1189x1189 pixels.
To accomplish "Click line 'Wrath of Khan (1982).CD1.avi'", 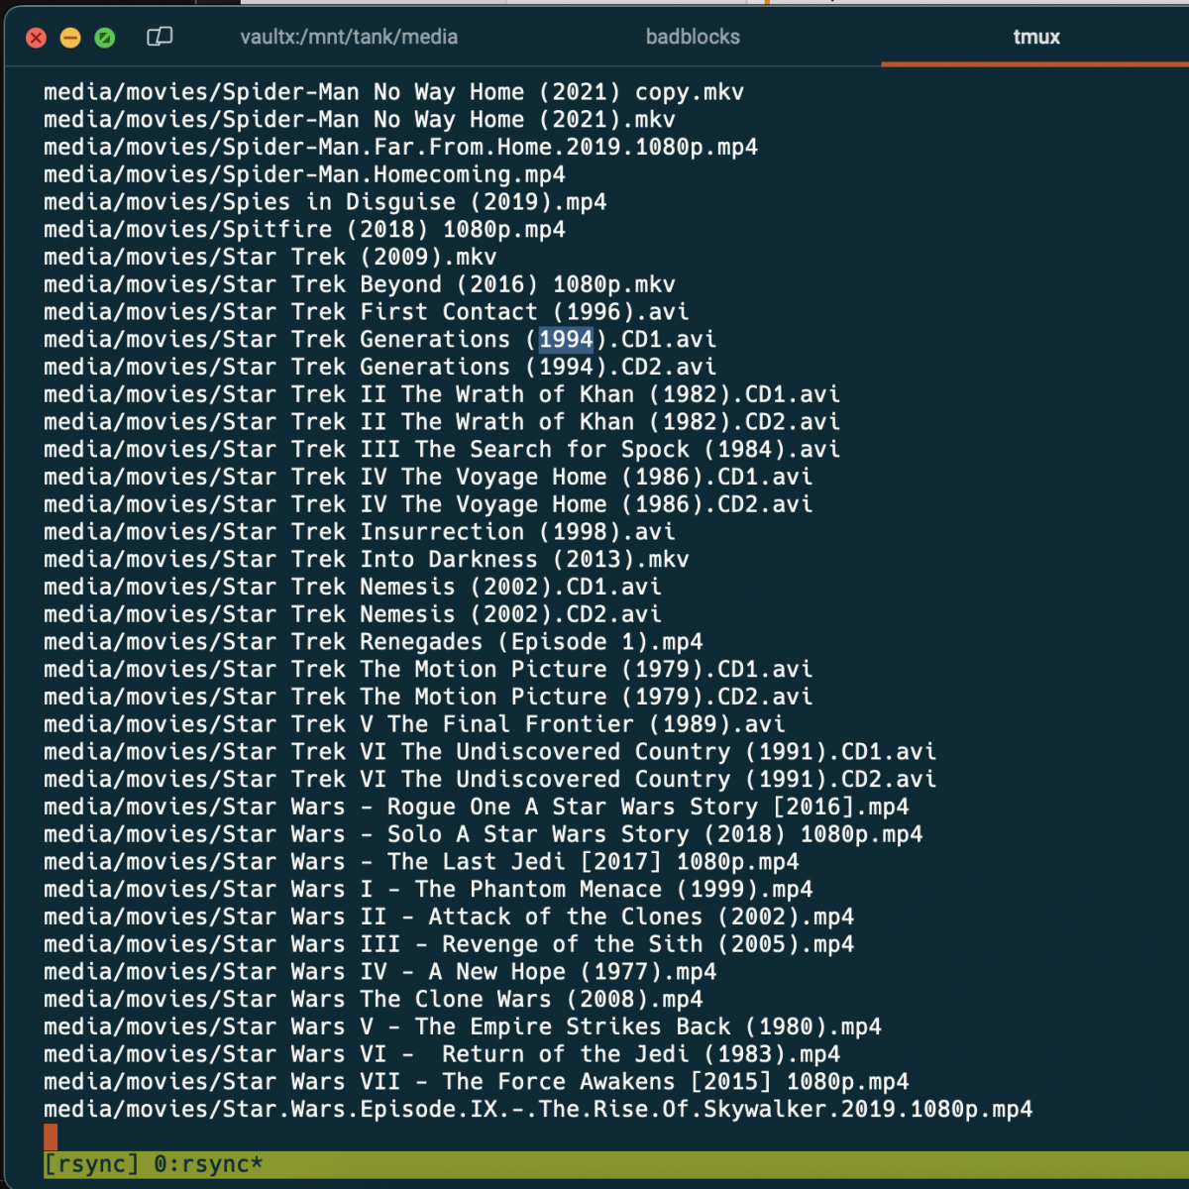I will click(x=442, y=395).
